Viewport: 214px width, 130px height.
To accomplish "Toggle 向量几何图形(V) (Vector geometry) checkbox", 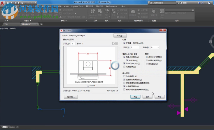I will coord(124,57).
